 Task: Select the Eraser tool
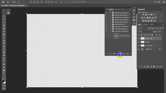(4, 47)
